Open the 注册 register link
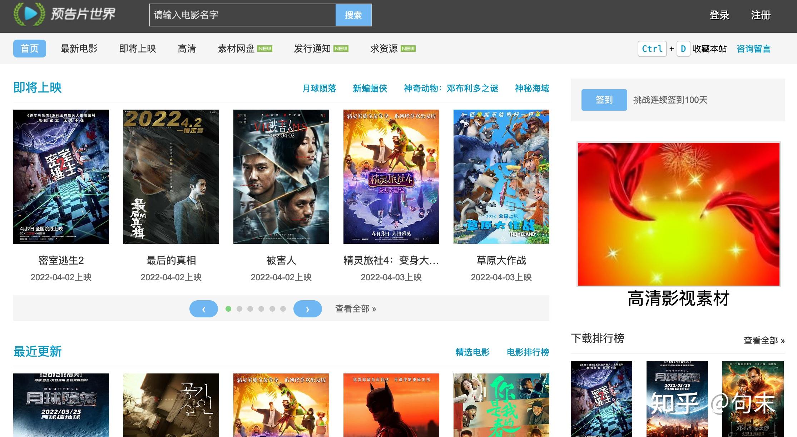This screenshot has width=797, height=437. [x=761, y=15]
